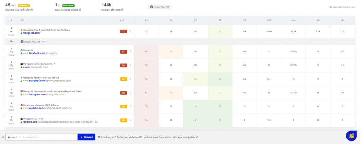
Task: Open the waving hand chat widget
Action: 351,136
